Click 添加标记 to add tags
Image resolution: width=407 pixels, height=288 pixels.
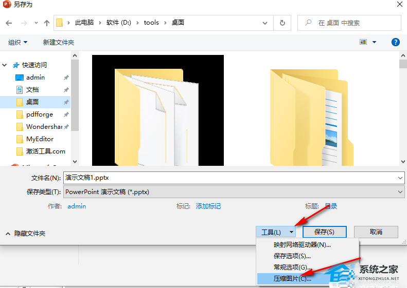pyautogui.click(x=208, y=206)
